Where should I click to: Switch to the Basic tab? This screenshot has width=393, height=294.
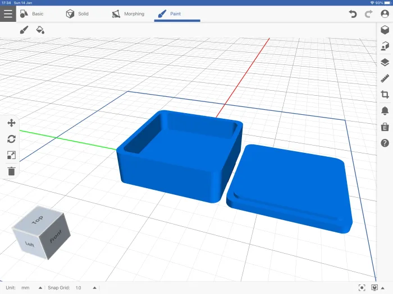click(32, 13)
